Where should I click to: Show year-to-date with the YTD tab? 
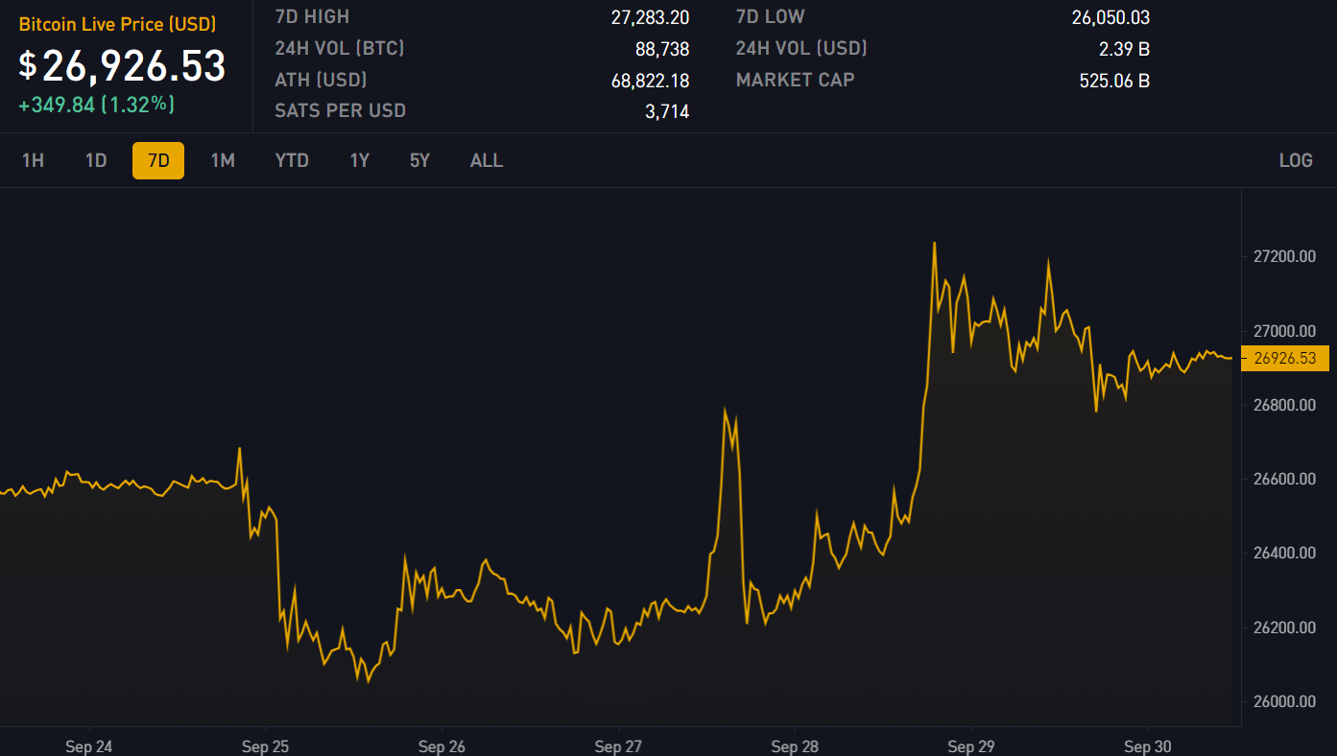292,160
